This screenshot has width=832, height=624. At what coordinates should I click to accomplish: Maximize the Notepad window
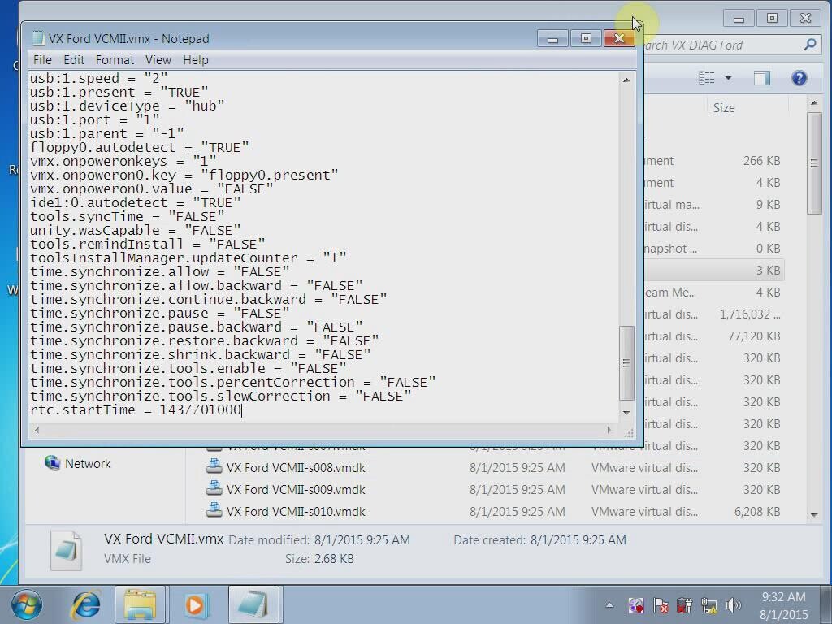pos(586,39)
